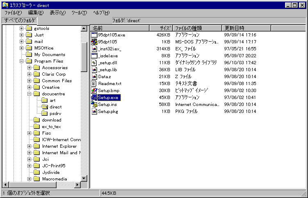Click the Setup.pkg file icon
Viewport: 308px width, 198px height.
pyautogui.click(x=94, y=111)
